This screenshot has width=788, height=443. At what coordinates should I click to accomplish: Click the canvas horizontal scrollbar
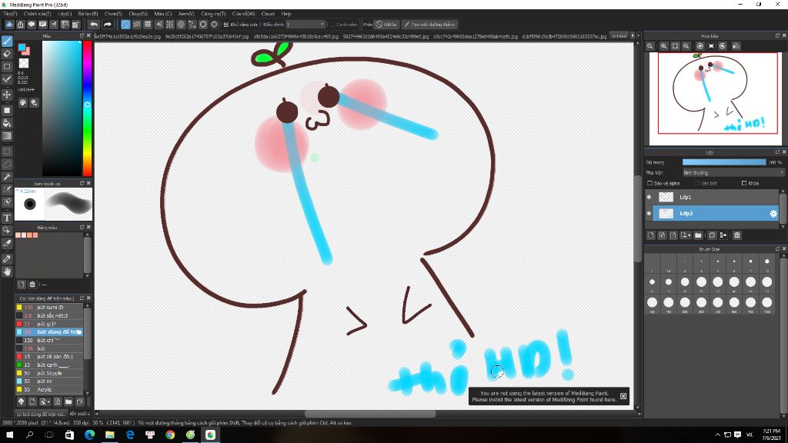[x=370, y=414]
